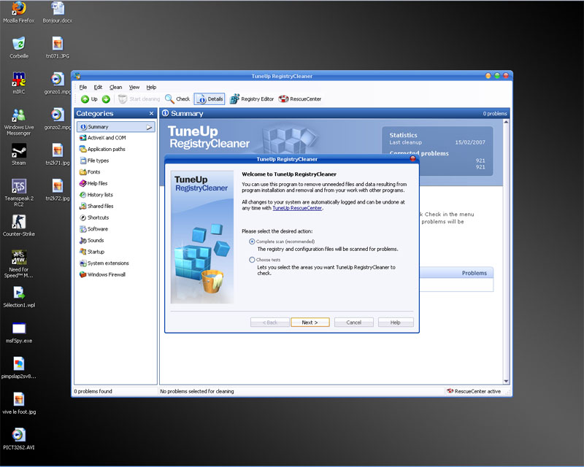
Task: Click the Corbeille recycle bin icon
Action: (19, 47)
